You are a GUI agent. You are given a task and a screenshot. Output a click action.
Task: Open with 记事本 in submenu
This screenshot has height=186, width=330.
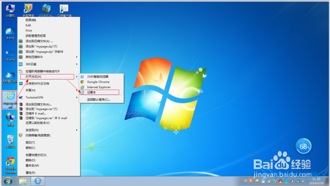click(101, 92)
